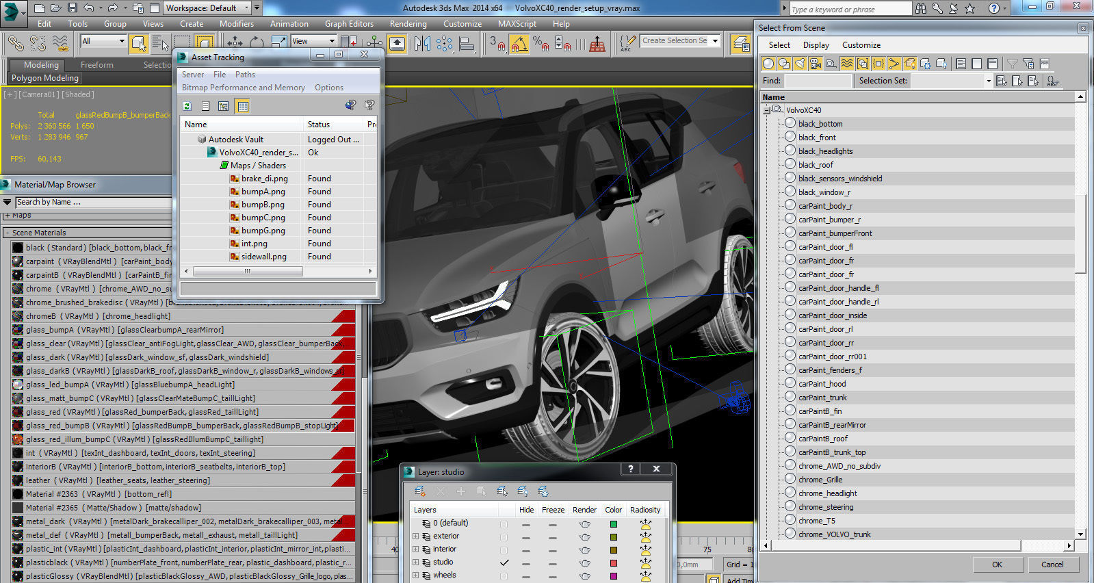Toggle Display Geometry filter in Select From Scene

coord(768,64)
